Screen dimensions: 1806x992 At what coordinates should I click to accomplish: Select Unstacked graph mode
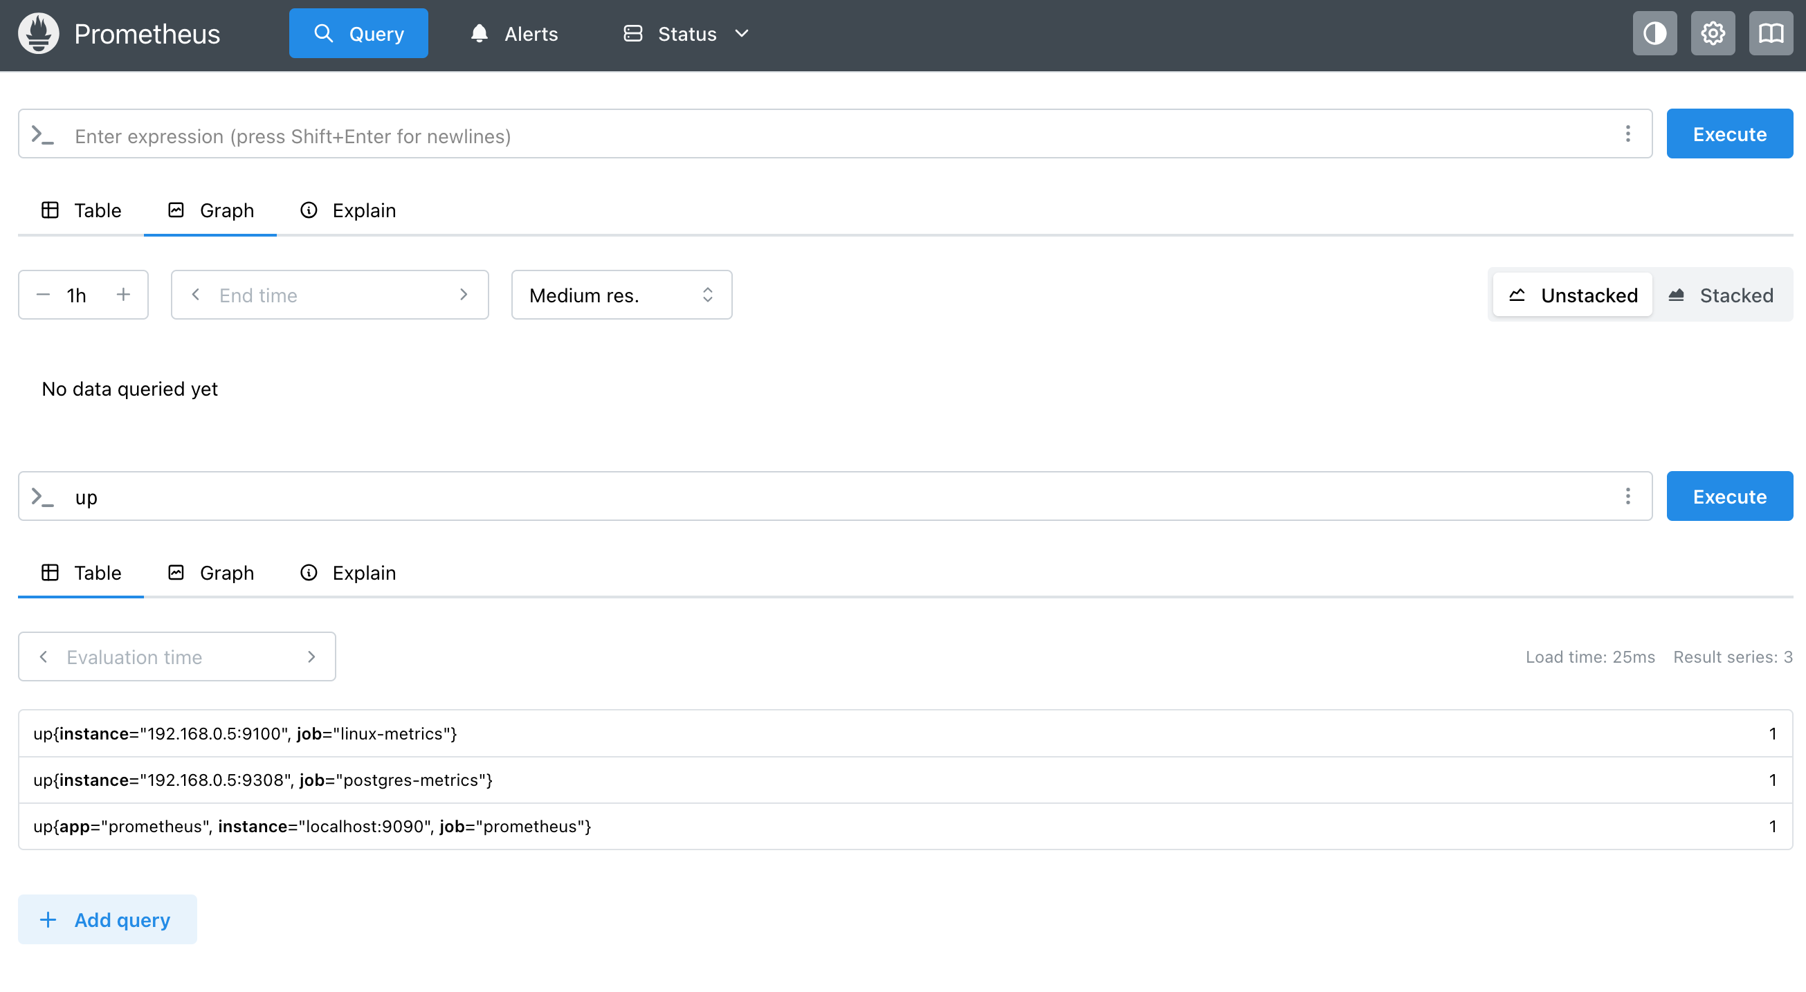click(x=1573, y=295)
